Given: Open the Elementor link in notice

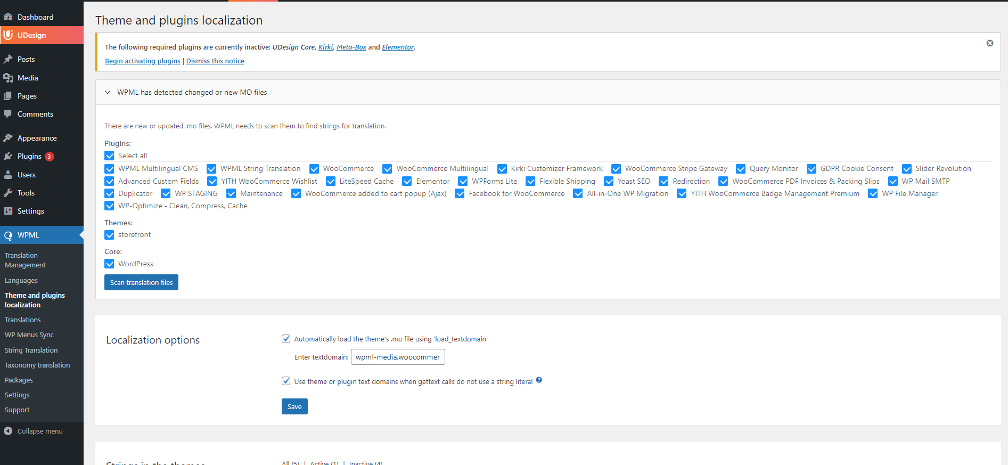Looking at the screenshot, I should (x=398, y=47).
